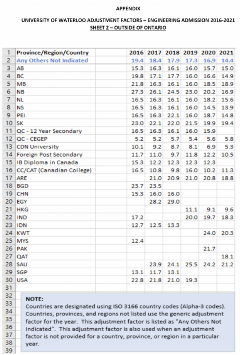Screen dimensions: 240x355
Task: Click the Sheet 2 – Outside of Ontario title
Action: 128,28
